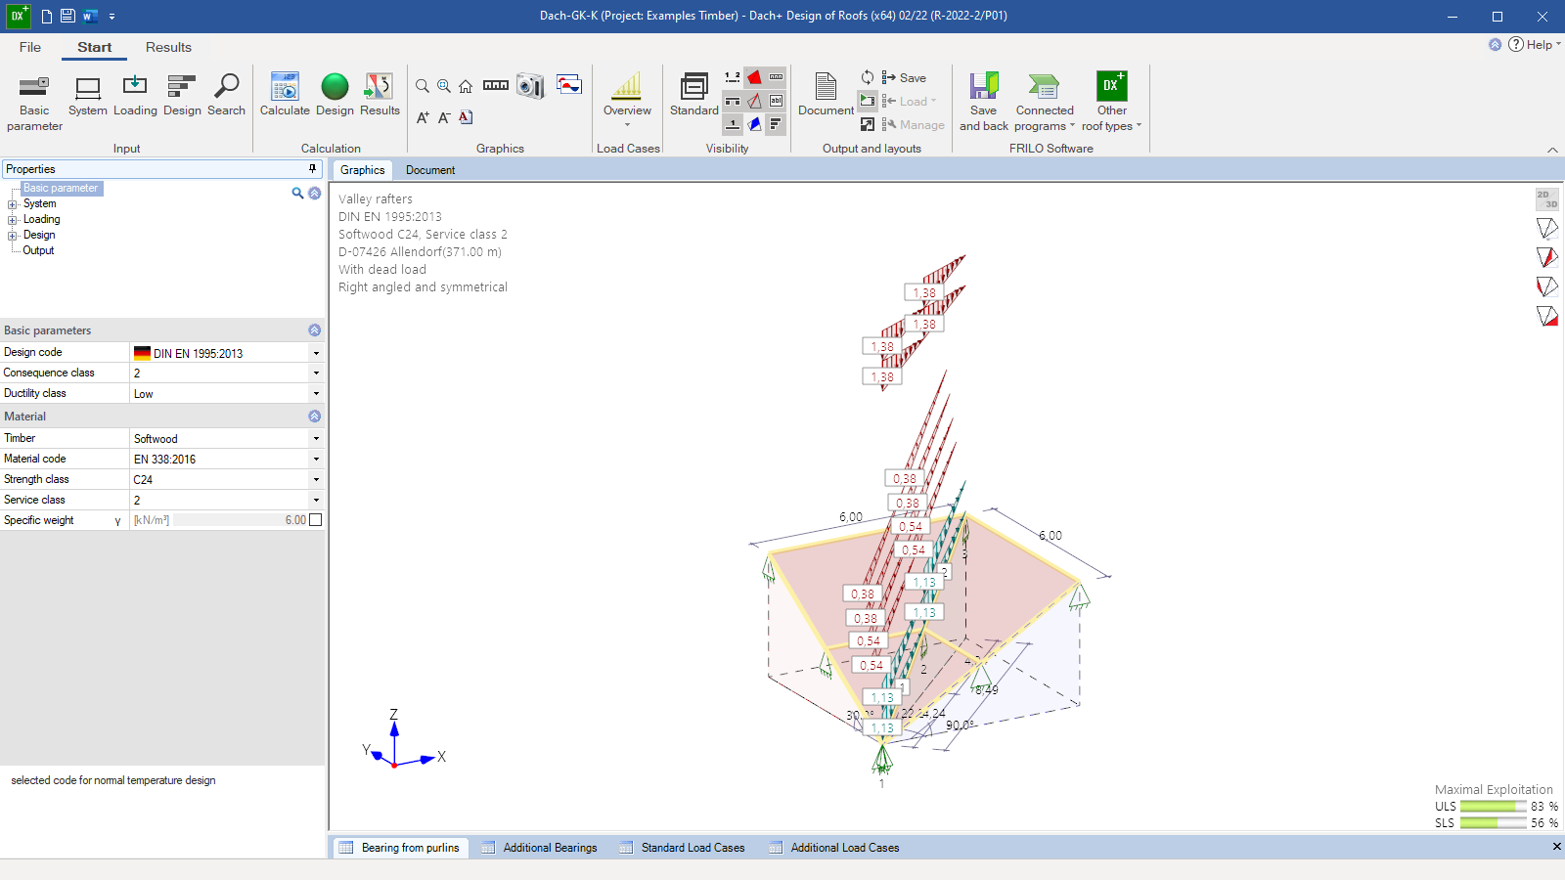The width and height of the screenshot is (1565, 880).
Task: Toggle the bar-list visibility icon
Action: 776,124
